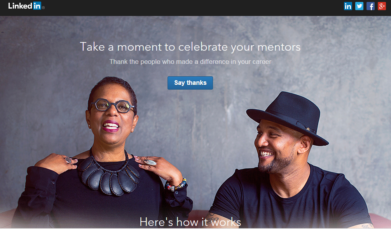Screen dimensions: 391x229
Task: Click the colorful beaded bracelet
Action: pos(176,185)
